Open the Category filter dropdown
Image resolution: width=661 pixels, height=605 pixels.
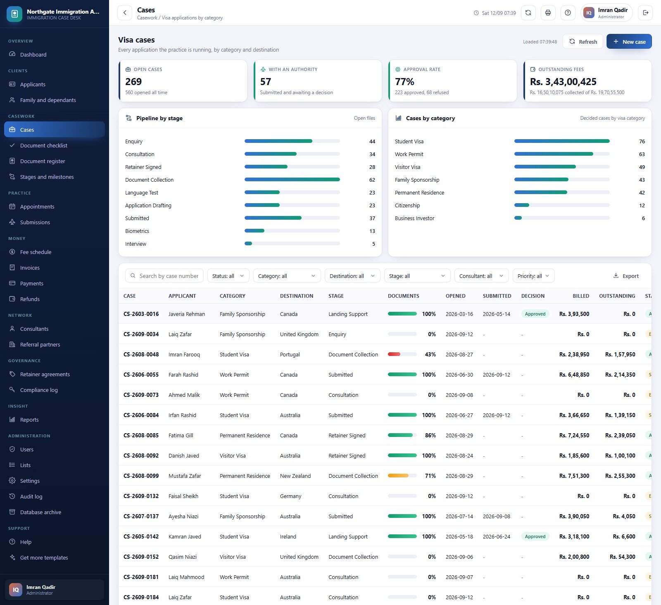coord(287,276)
